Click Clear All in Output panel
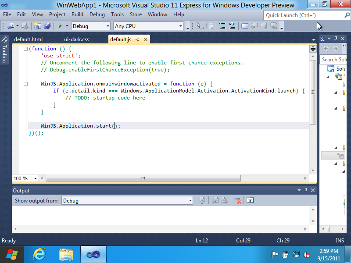The width and height of the screenshot is (351, 263). (x=237, y=201)
